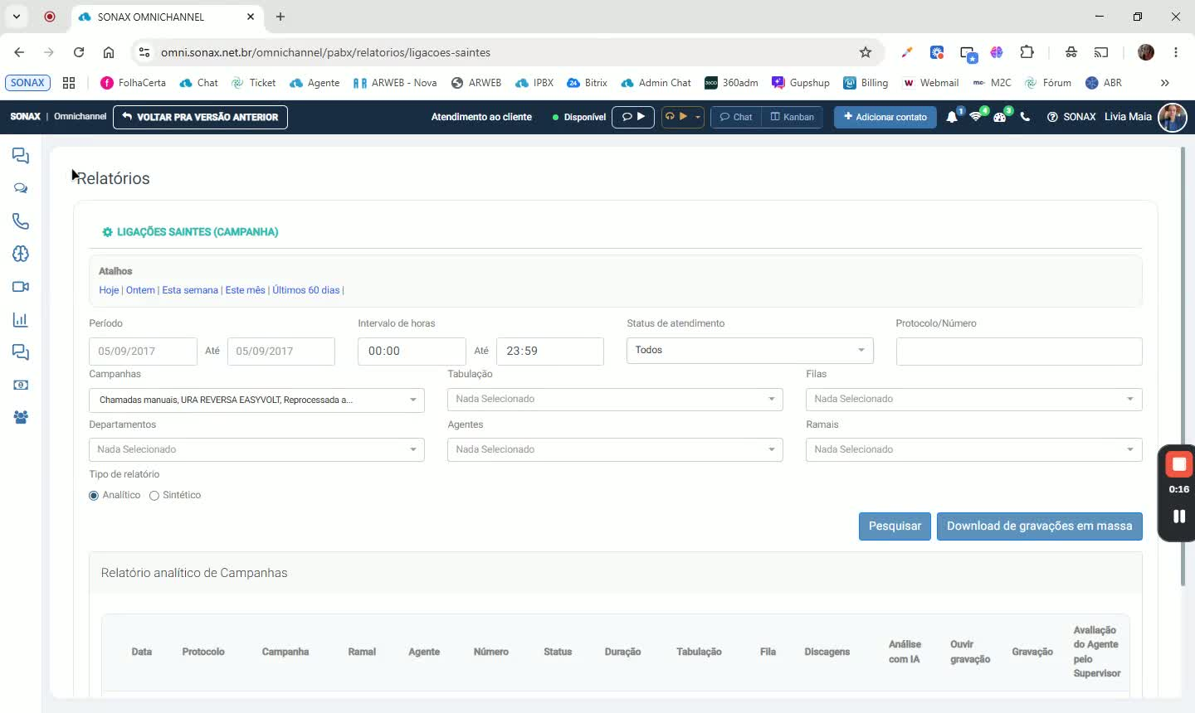Expand the headset status dropdown arrow
The image size is (1195, 713).
point(698,117)
